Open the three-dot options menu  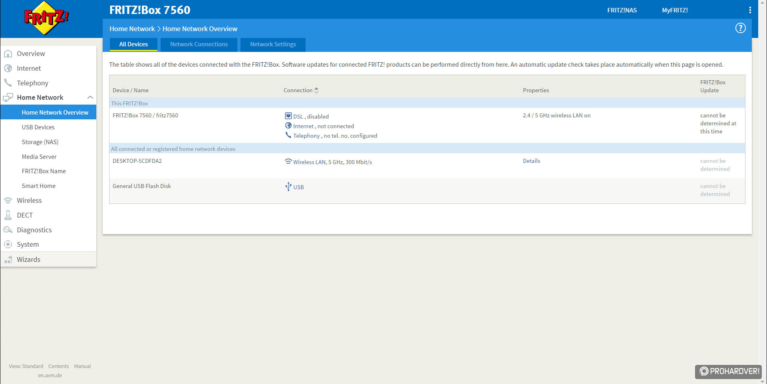coord(750,10)
